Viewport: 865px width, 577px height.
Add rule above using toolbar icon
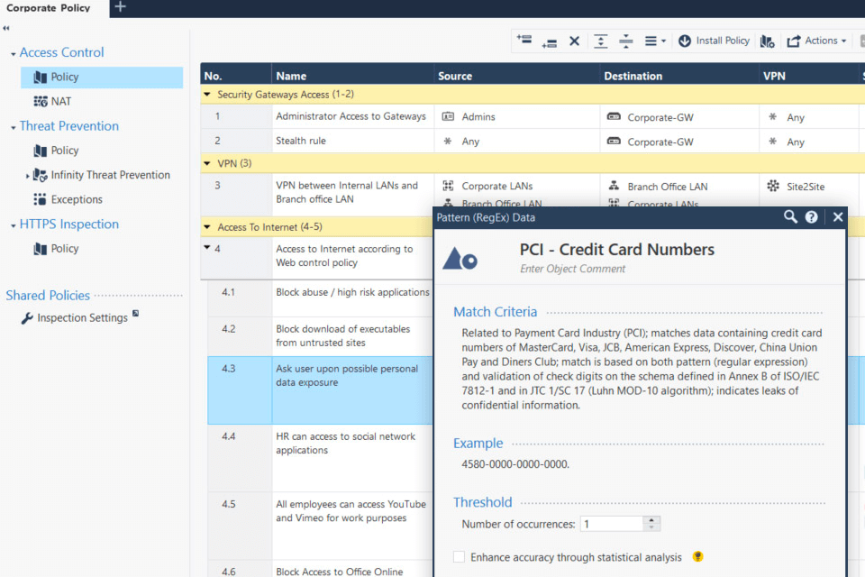pyautogui.click(x=524, y=39)
